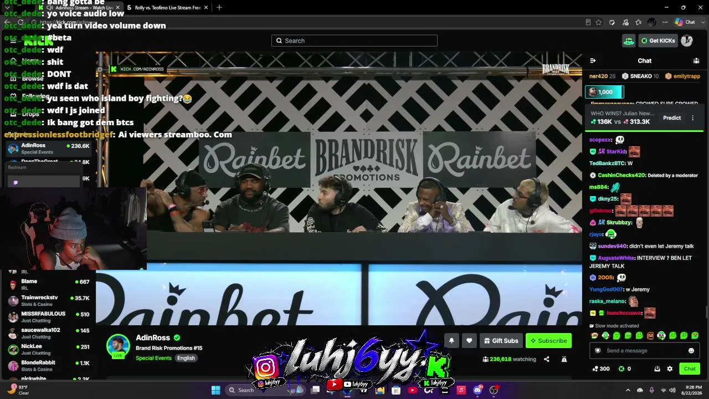The height and width of the screenshot is (399, 709).
Task: Click the ner420 top gifter name
Action: coord(598,76)
